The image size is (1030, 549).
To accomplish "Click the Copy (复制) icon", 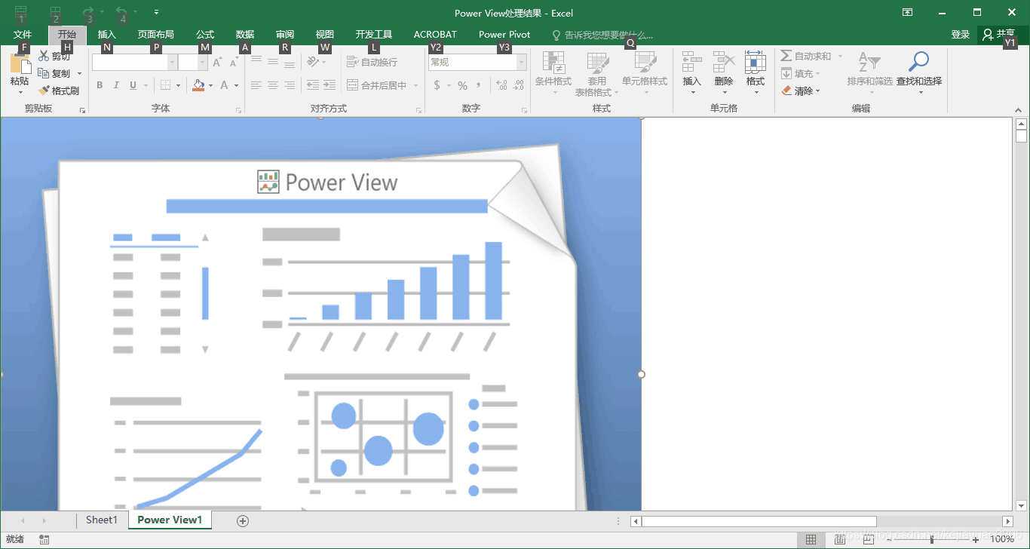I will click(x=44, y=73).
